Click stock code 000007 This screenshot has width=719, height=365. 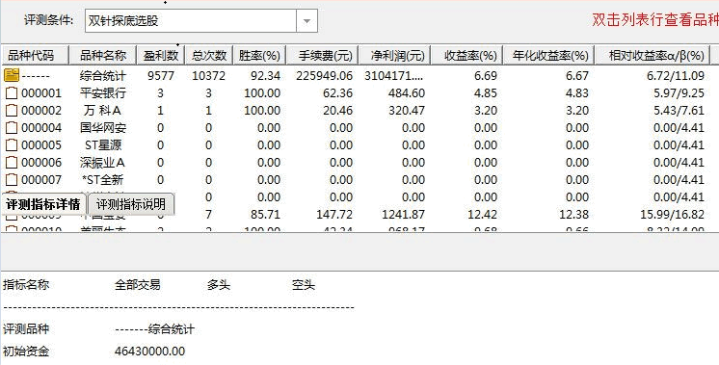41,180
